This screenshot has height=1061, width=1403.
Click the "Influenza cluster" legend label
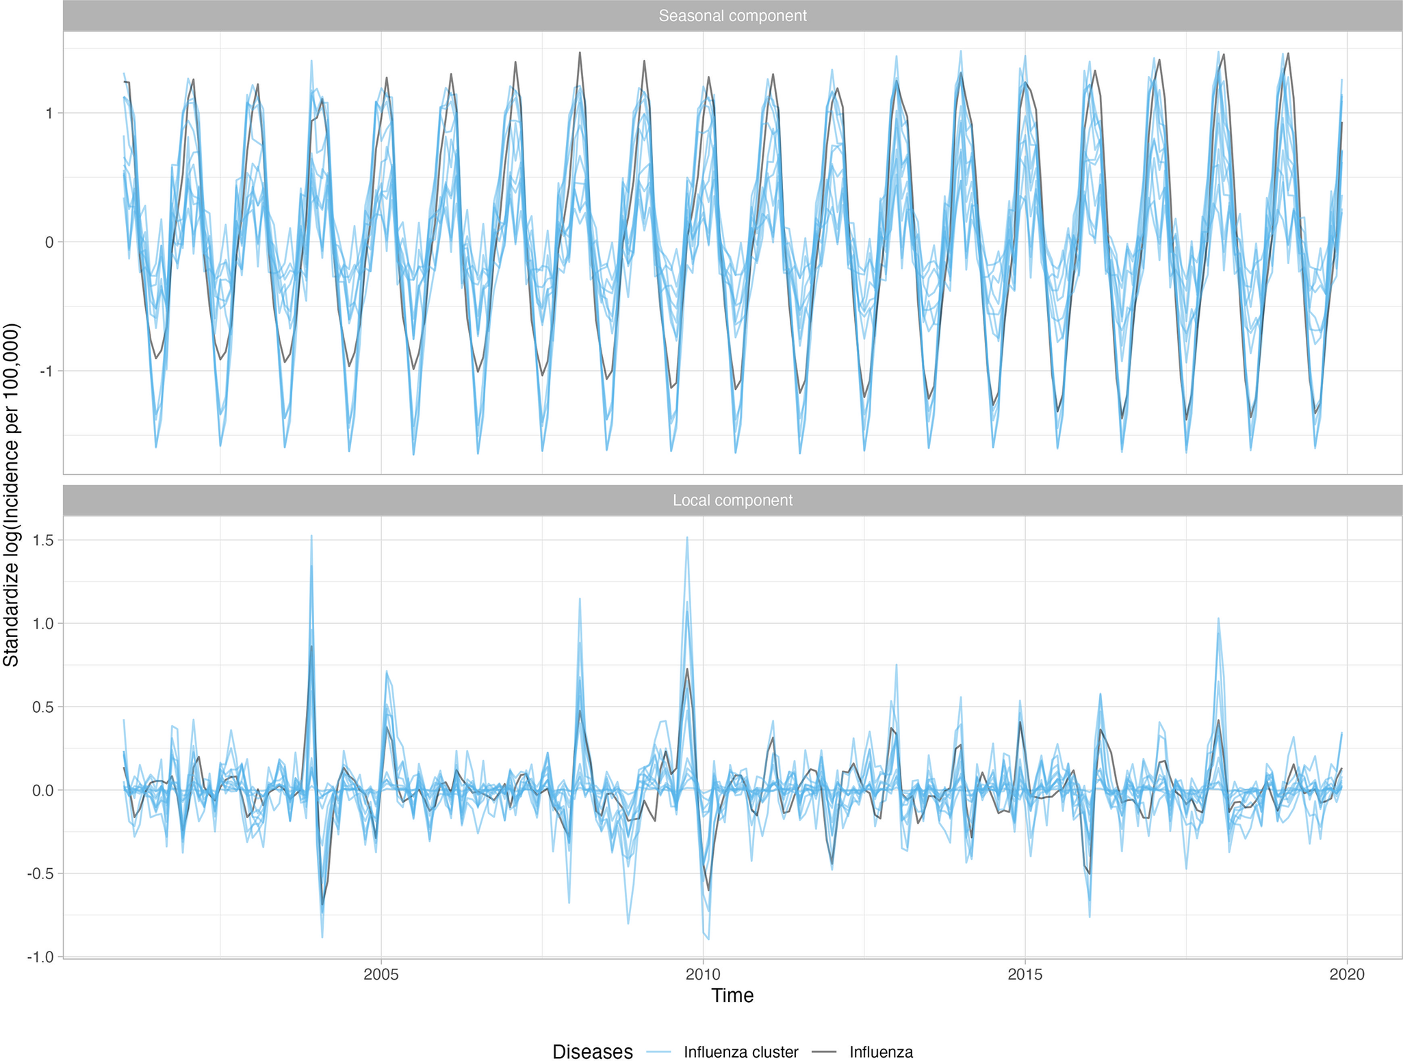pos(741,1052)
